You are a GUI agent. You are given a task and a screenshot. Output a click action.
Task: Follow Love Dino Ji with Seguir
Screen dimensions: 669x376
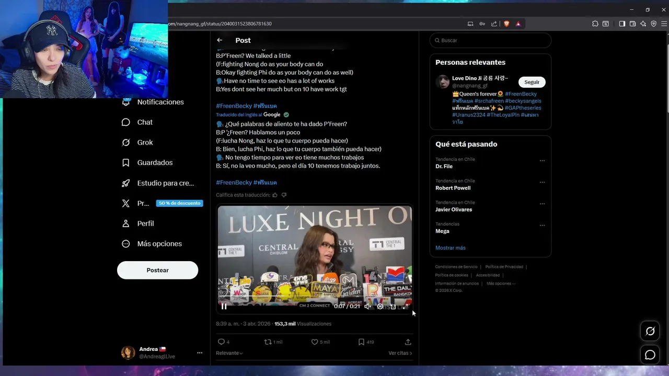[532, 82]
